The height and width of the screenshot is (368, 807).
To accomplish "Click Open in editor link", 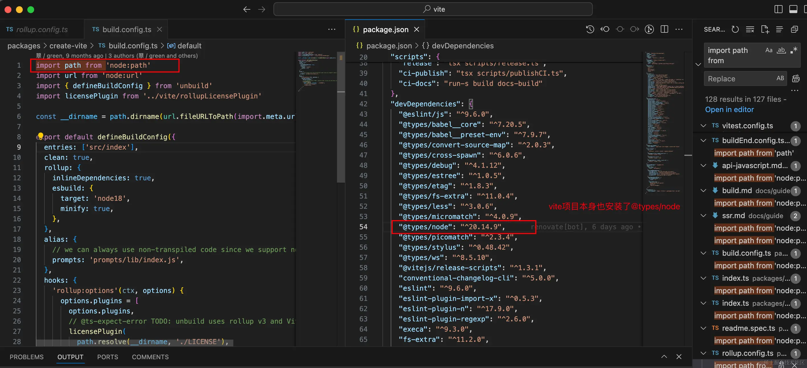I will (729, 109).
